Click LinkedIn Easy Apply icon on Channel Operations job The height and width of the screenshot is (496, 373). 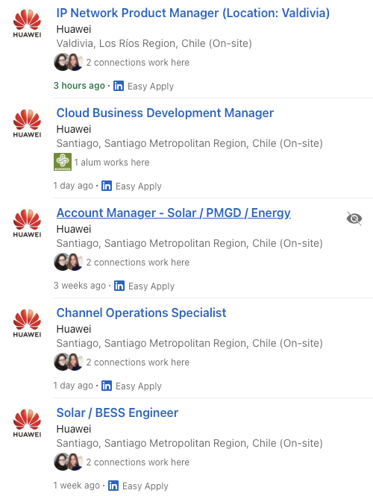point(107,386)
